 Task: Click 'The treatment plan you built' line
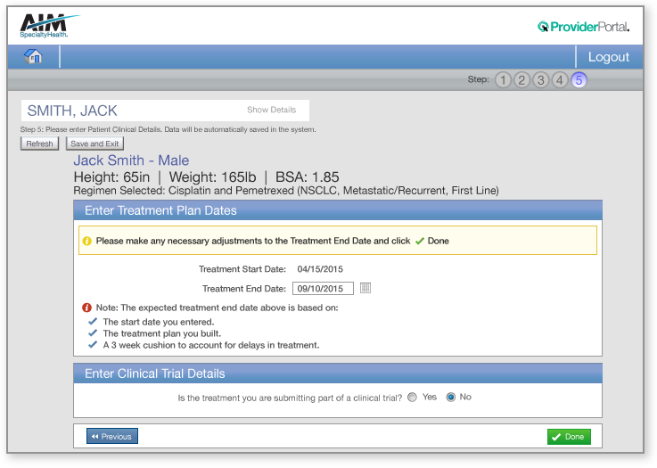click(161, 333)
